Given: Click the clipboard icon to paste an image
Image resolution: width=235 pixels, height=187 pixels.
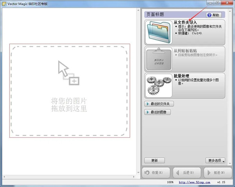Looking at the screenshot, I should (x=159, y=59).
